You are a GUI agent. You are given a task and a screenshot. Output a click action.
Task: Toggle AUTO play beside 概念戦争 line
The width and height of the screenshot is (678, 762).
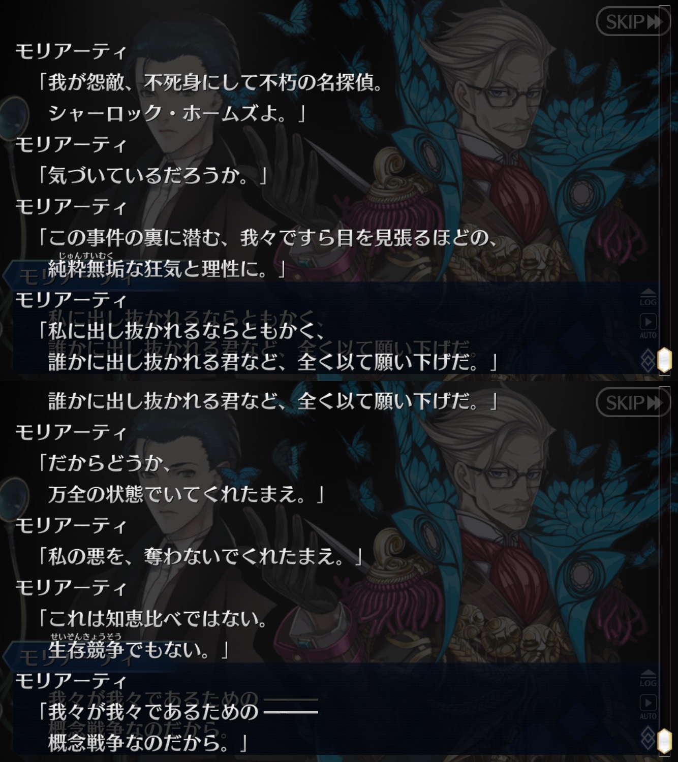(x=648, y=707)
